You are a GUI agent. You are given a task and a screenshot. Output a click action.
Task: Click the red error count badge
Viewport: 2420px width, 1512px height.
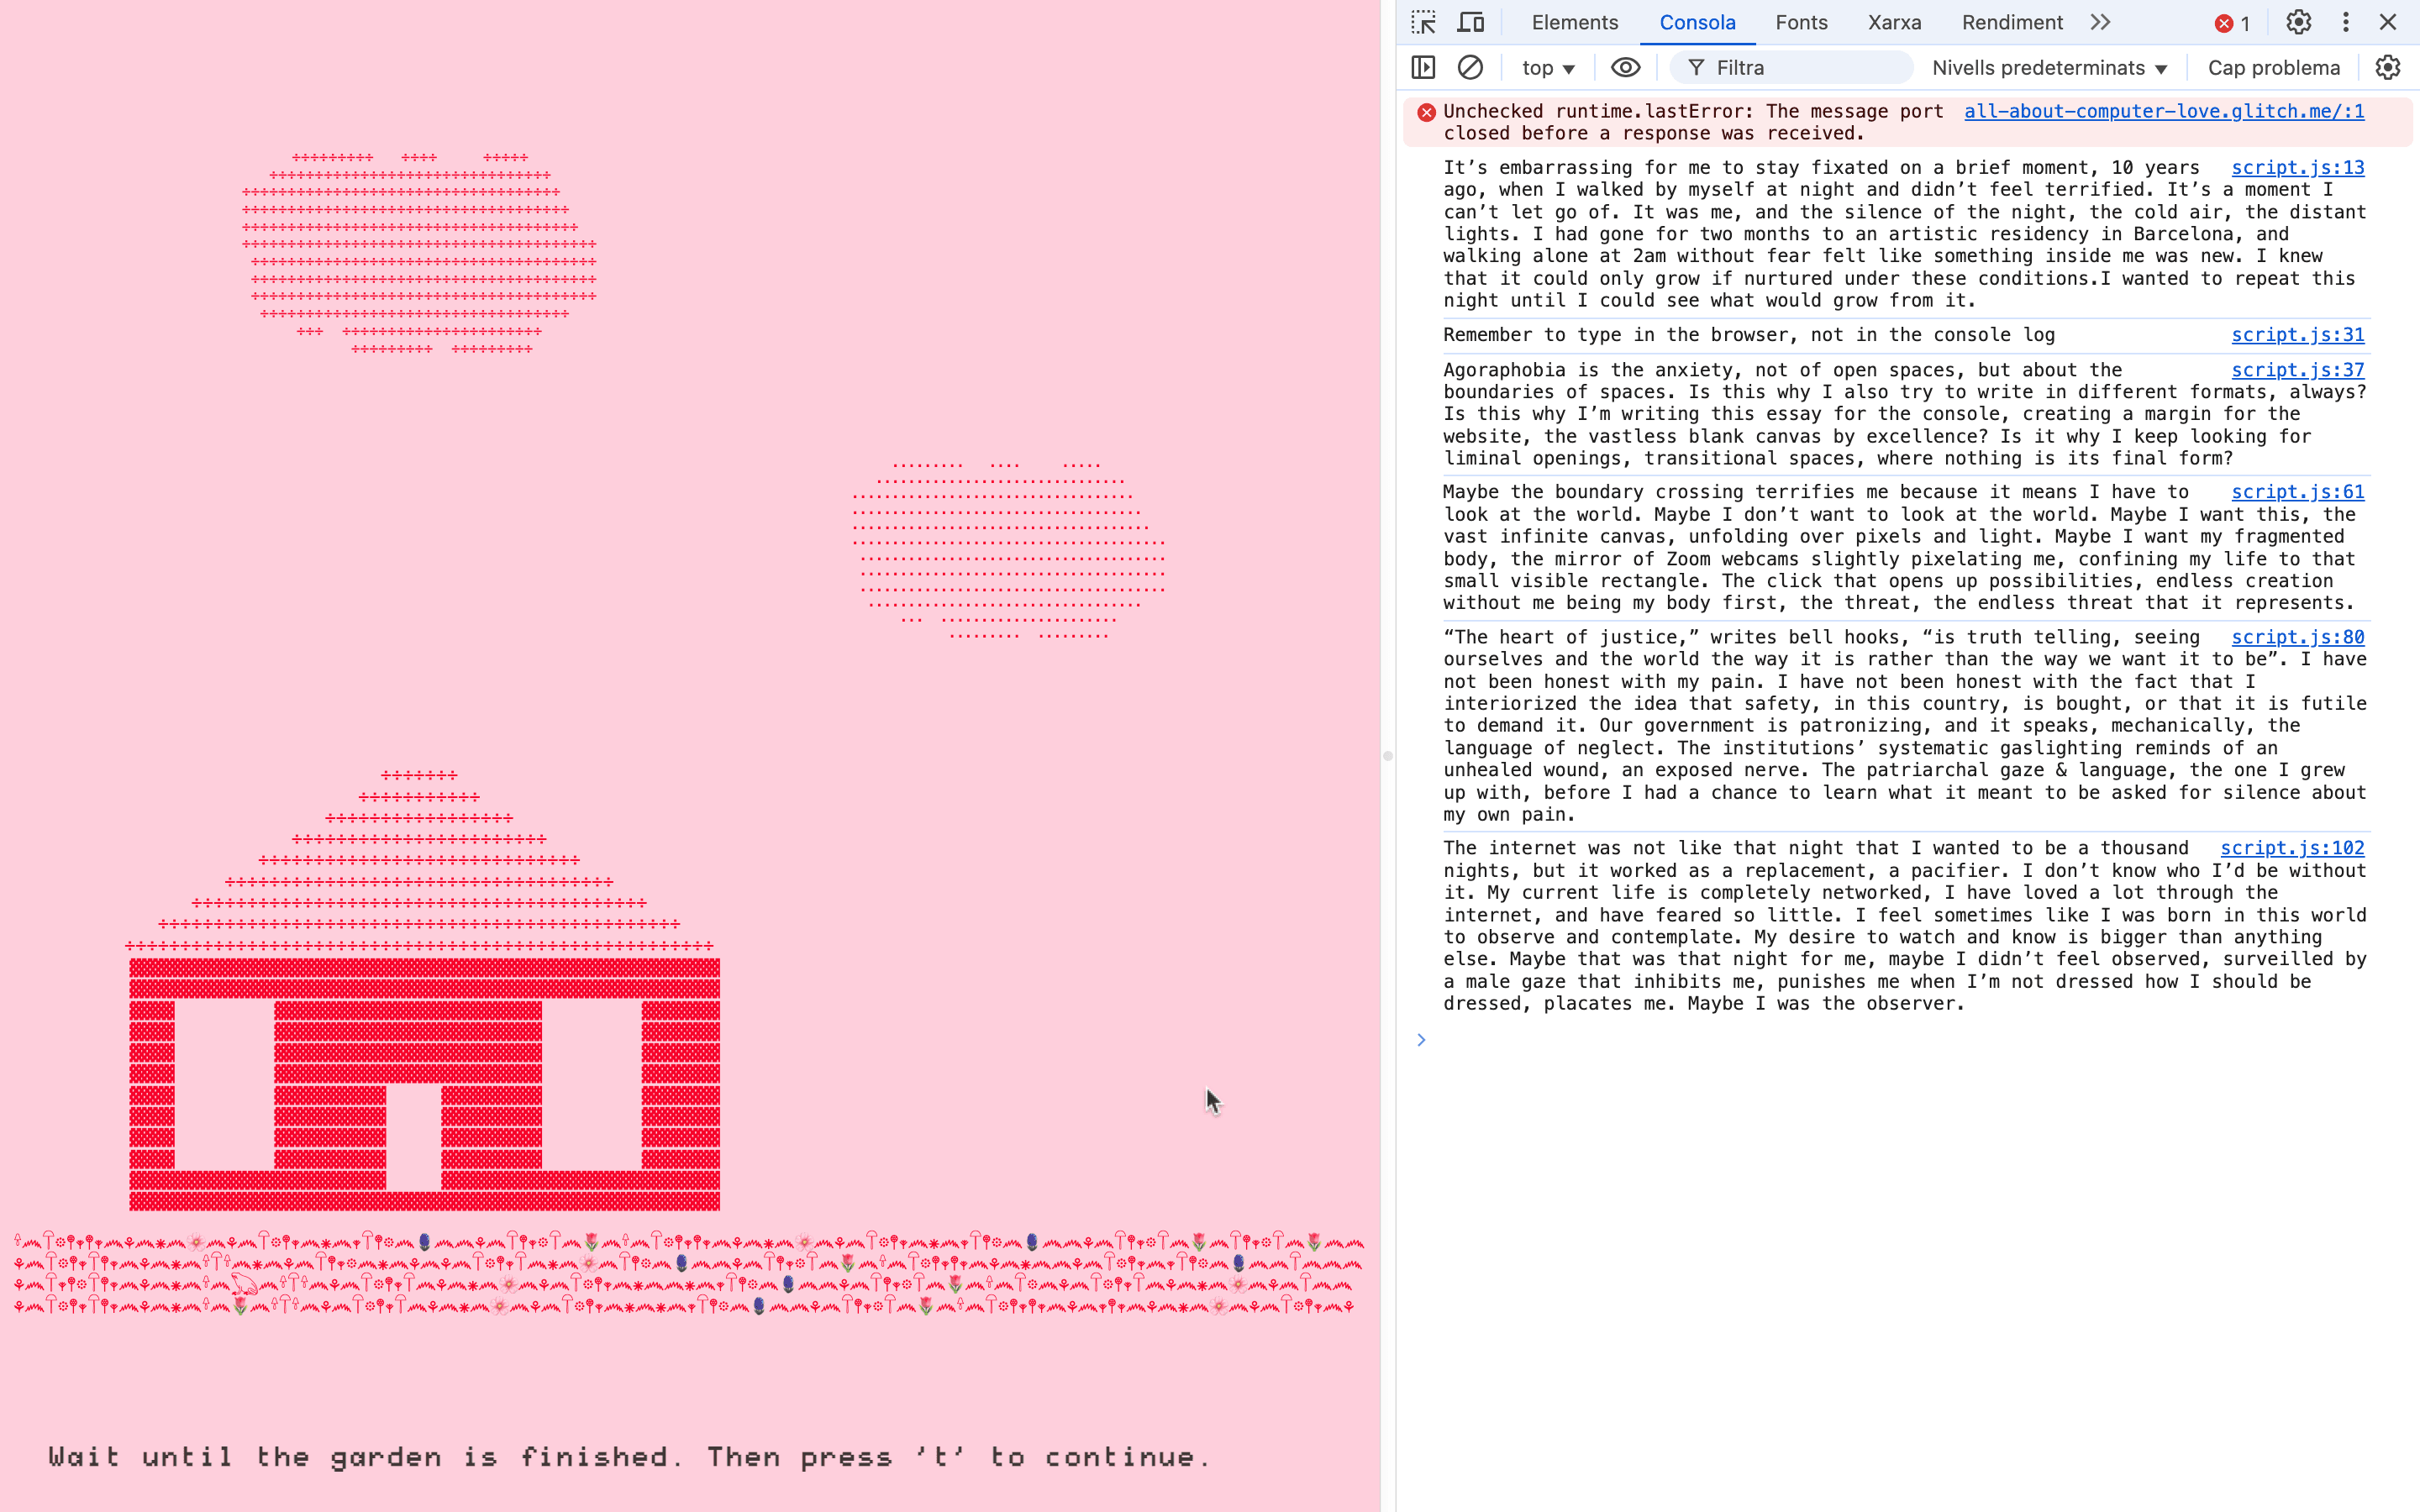[x=2232, y=23]
